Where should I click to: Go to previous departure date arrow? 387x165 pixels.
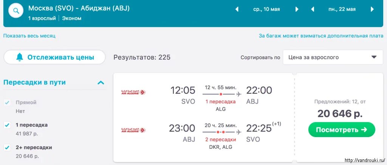pyautogui.click(x=237, y=9)
